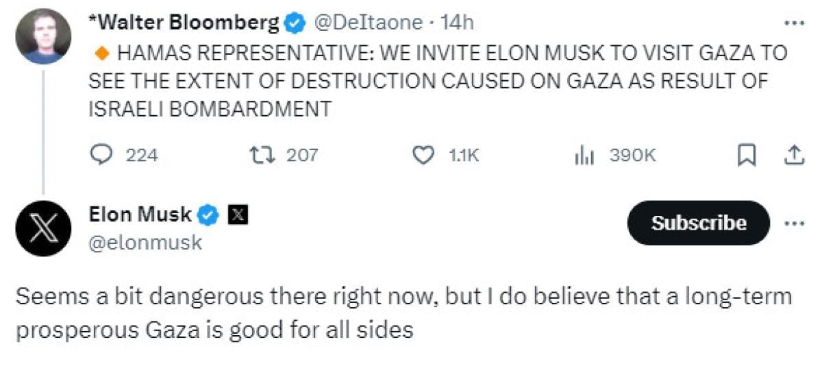Bookmark the Walter Bloomberg tweet
822x366 pixels.
tap(745, 156)
